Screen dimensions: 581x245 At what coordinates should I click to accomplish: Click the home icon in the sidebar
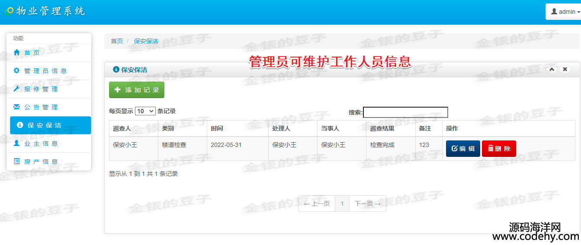17,53
